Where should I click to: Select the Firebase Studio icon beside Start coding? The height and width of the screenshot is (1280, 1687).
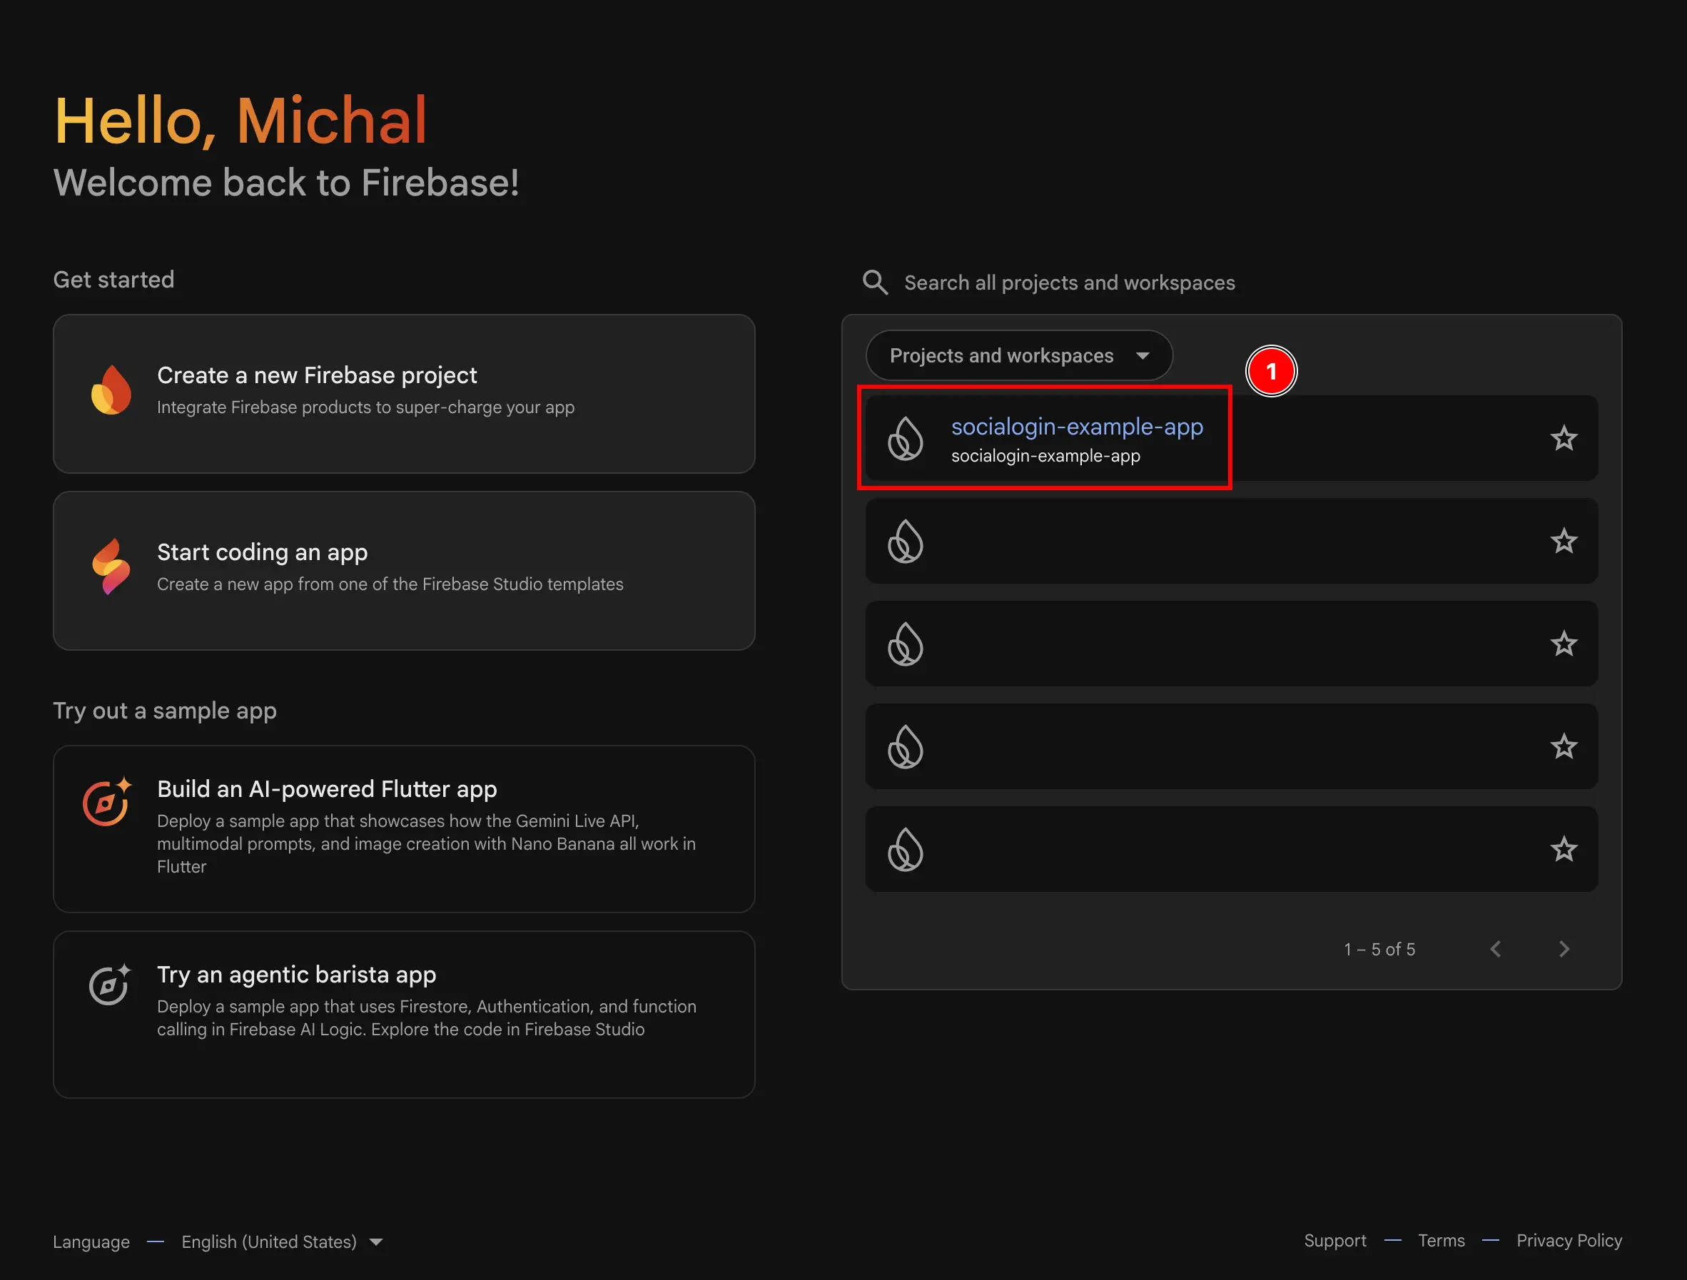111,567
